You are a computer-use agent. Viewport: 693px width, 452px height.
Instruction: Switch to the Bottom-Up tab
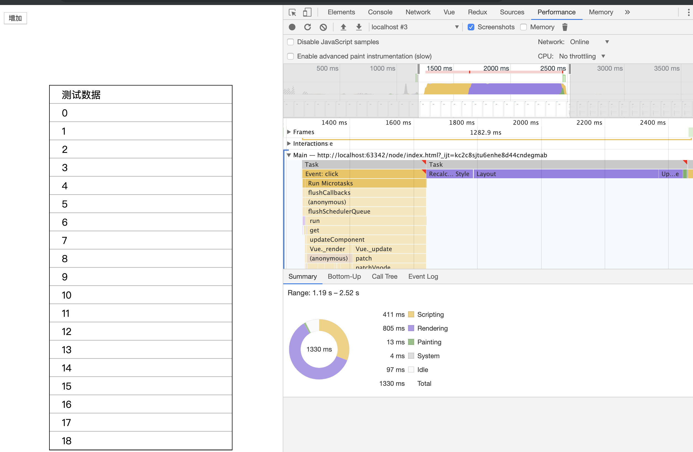tap(344, 276)
